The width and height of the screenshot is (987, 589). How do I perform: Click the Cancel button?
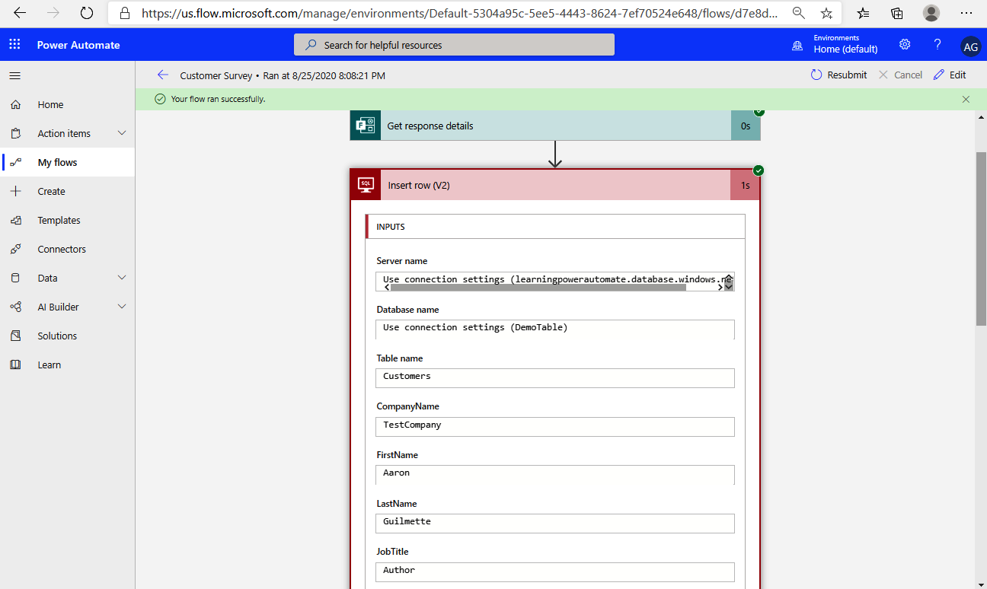pos(900,75)
